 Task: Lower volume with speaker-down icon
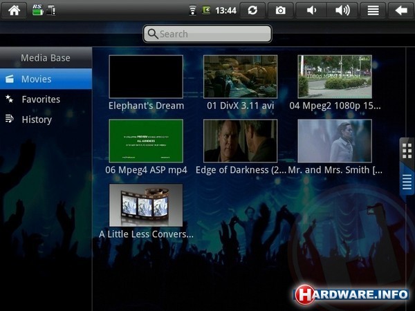tap(311, 10)
